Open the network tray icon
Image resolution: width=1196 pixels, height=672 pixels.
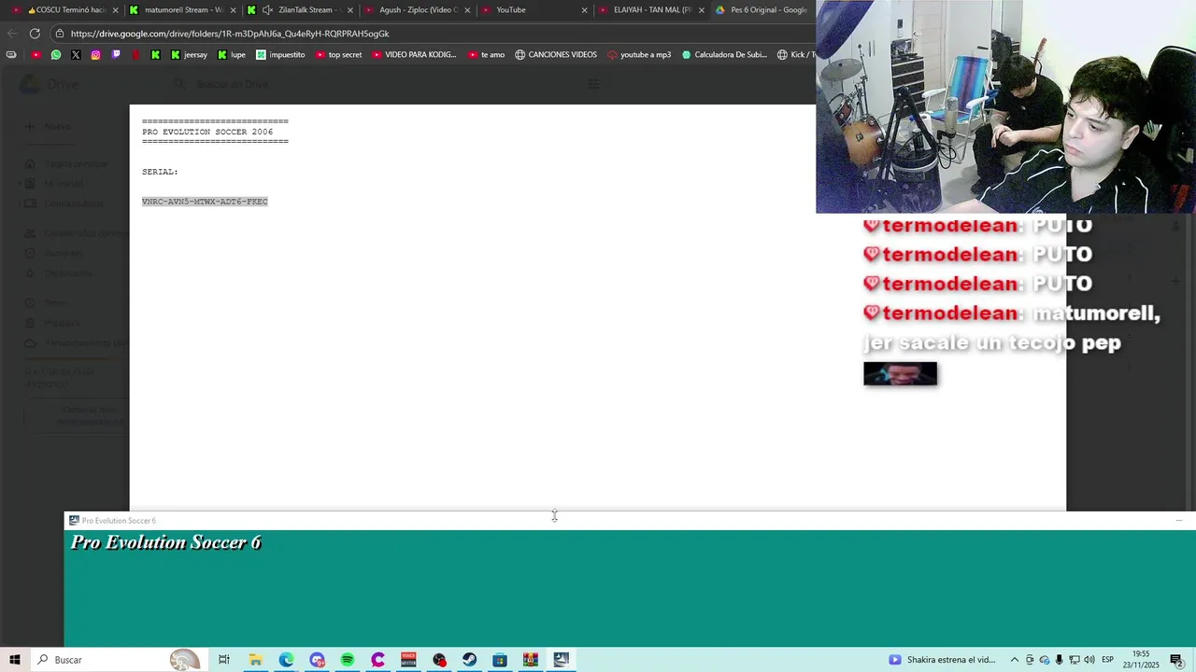pyautogui.click(x=1075, y=660)
